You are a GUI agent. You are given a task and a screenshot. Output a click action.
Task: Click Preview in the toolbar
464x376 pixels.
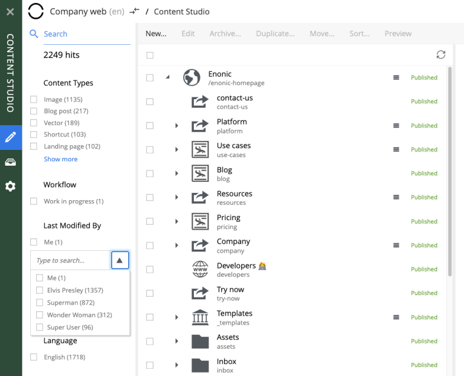point(398,34)
